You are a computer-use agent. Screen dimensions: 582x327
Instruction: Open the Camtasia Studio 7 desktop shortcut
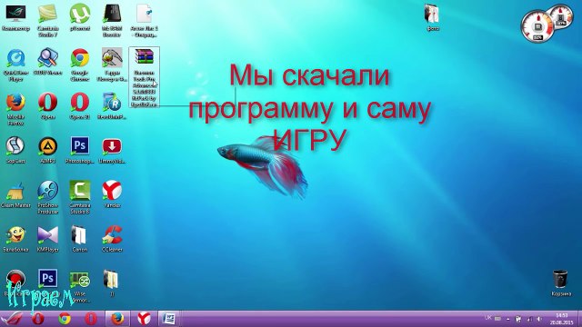tap(47, 20)
